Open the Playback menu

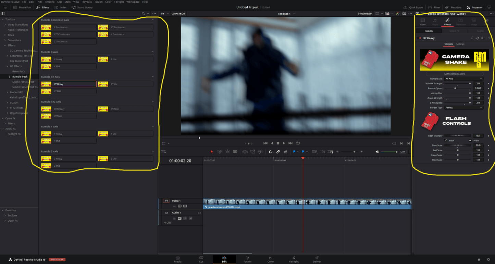87,2
